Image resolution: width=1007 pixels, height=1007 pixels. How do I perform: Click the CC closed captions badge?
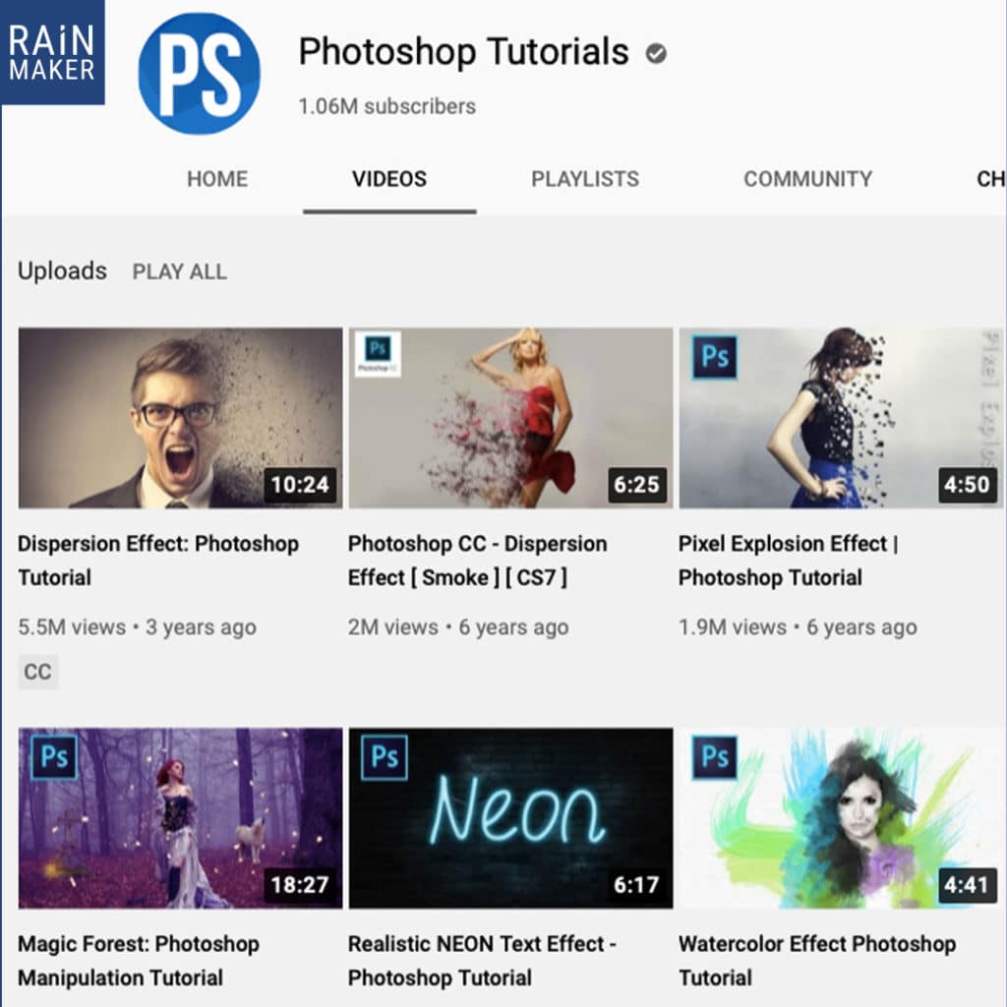point(38,673)
